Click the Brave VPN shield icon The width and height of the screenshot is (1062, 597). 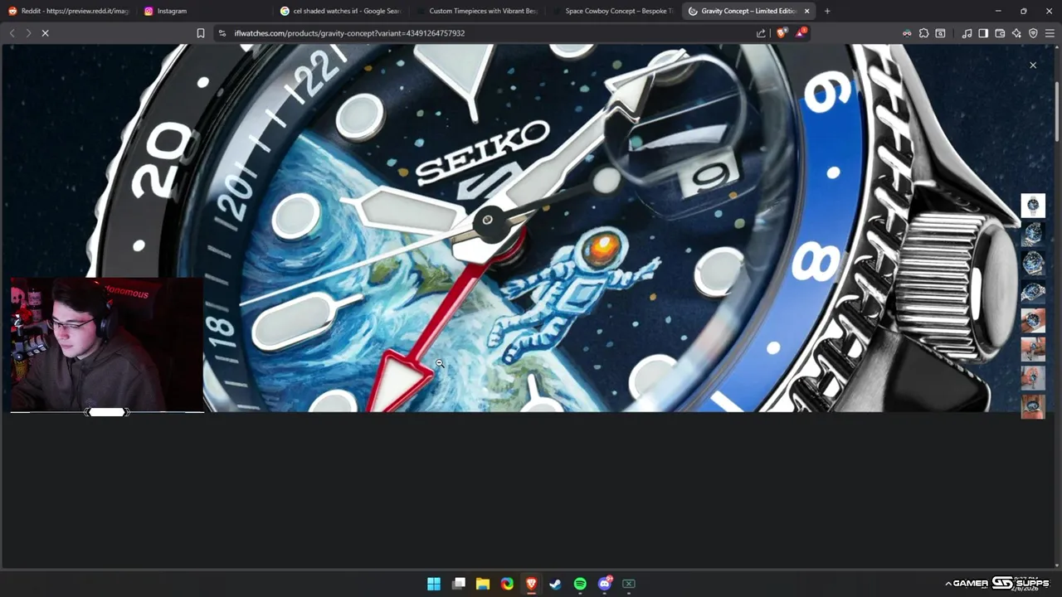(1033, 33)
